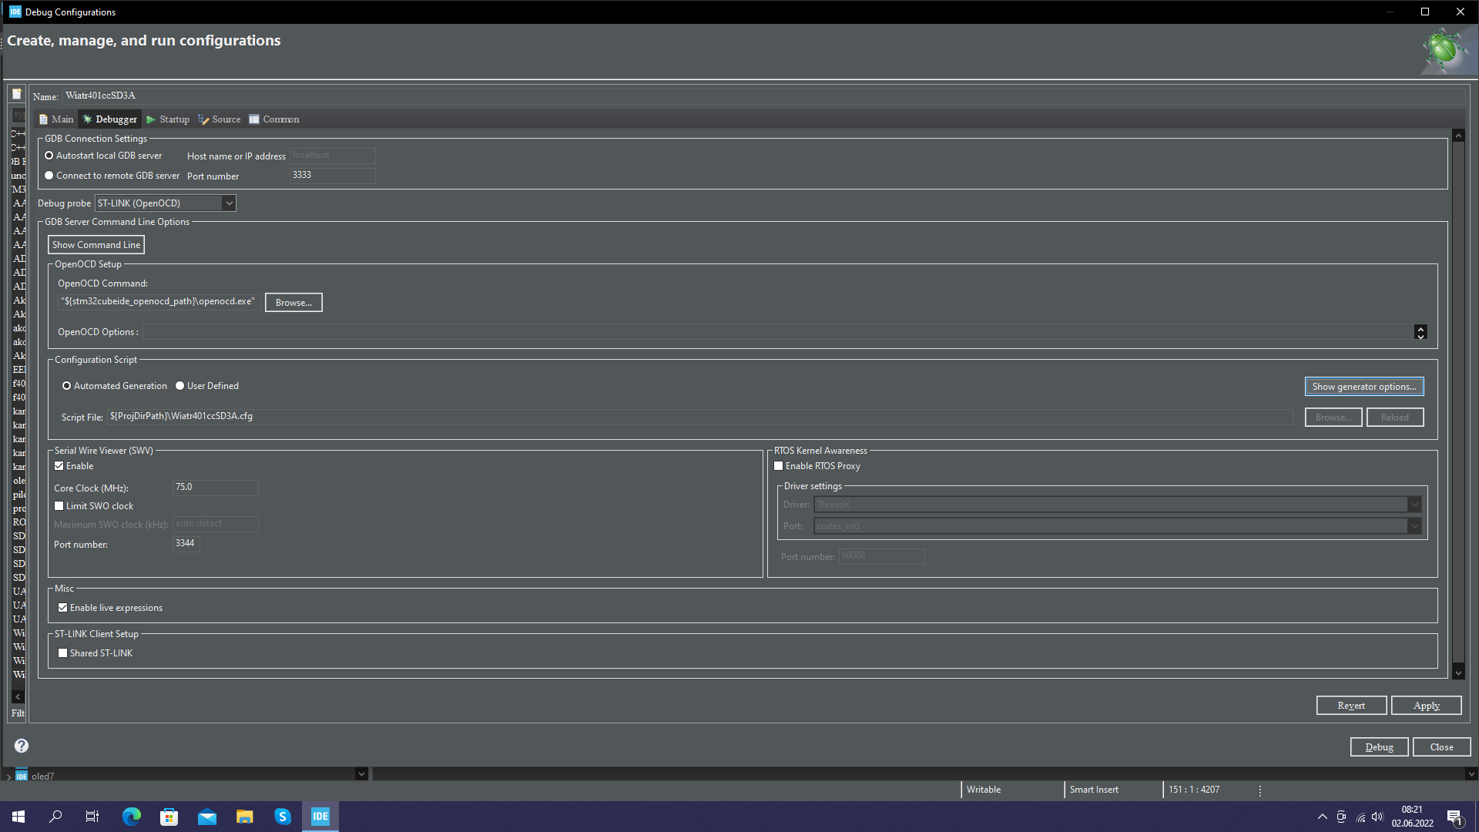Click the Core Clock 75.0 field
The width and height of the screenshot is (1479, 832).
point(216,488)
